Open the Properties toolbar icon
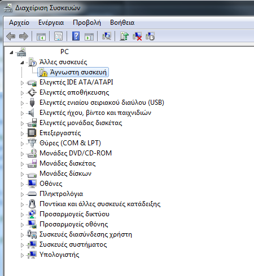Viewport: 254px width, 276px height. (59, 36)
